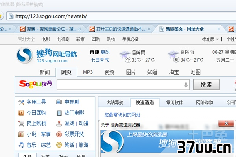Open 小说 link
This screenshot has height=157, width=236.
pyautogui.click(x=31, y=134)
